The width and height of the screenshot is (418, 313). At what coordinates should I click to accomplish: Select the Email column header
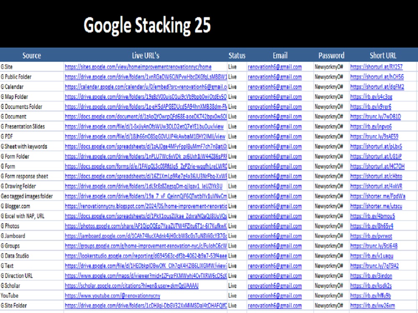[280, 56]
